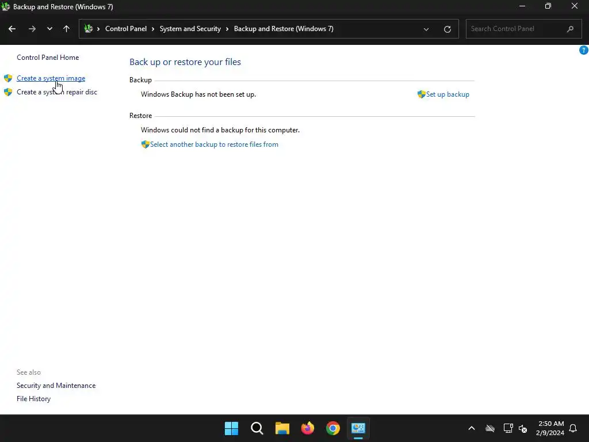Click the forward navigation arrow

pyautogui.click(x=32, y=29)
